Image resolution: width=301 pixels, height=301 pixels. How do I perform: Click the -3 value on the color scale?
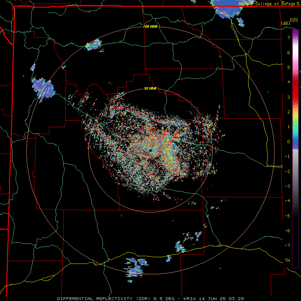coord(287,186)
